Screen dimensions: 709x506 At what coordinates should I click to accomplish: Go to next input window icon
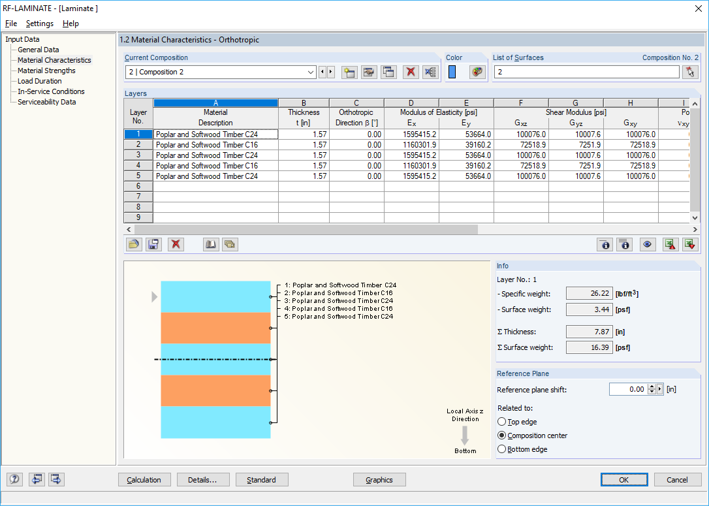pyautogui.click(x=57, y=479)
